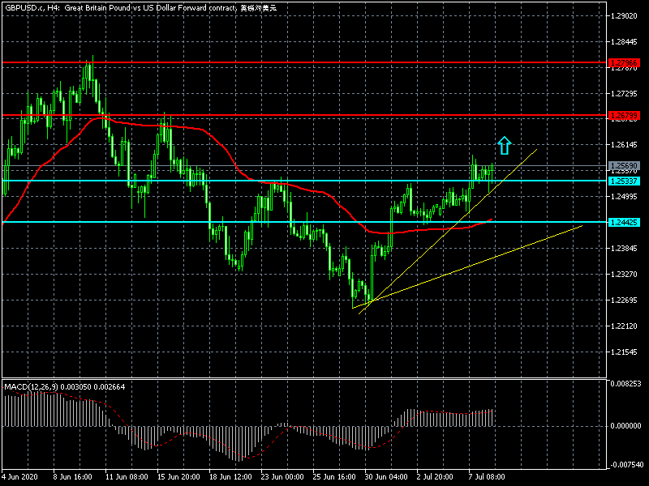
Task: Click the 2 Jul 20:00 time label
Action: coord(436,477)
